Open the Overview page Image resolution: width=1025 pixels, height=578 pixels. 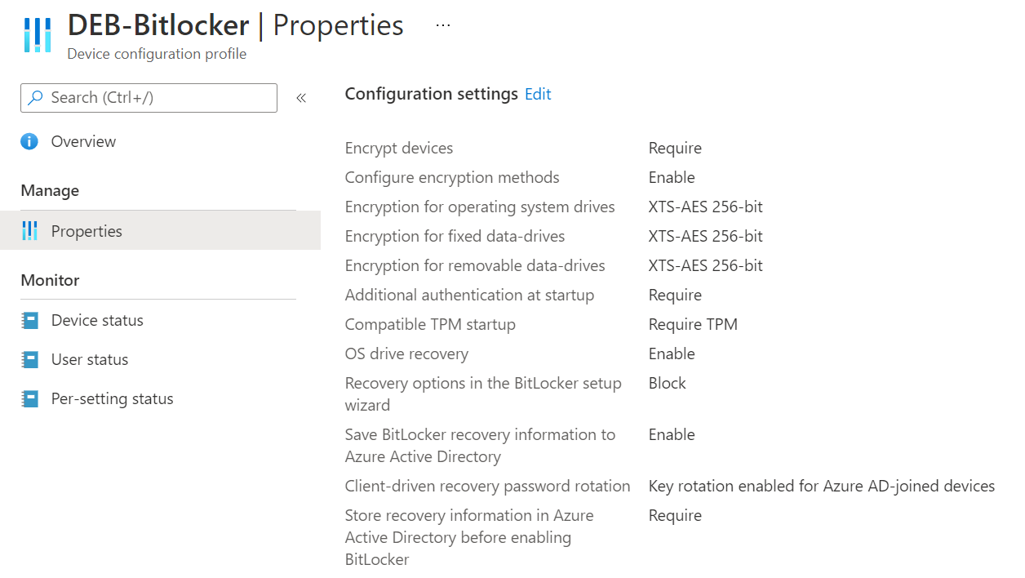(x=83, y=141)
